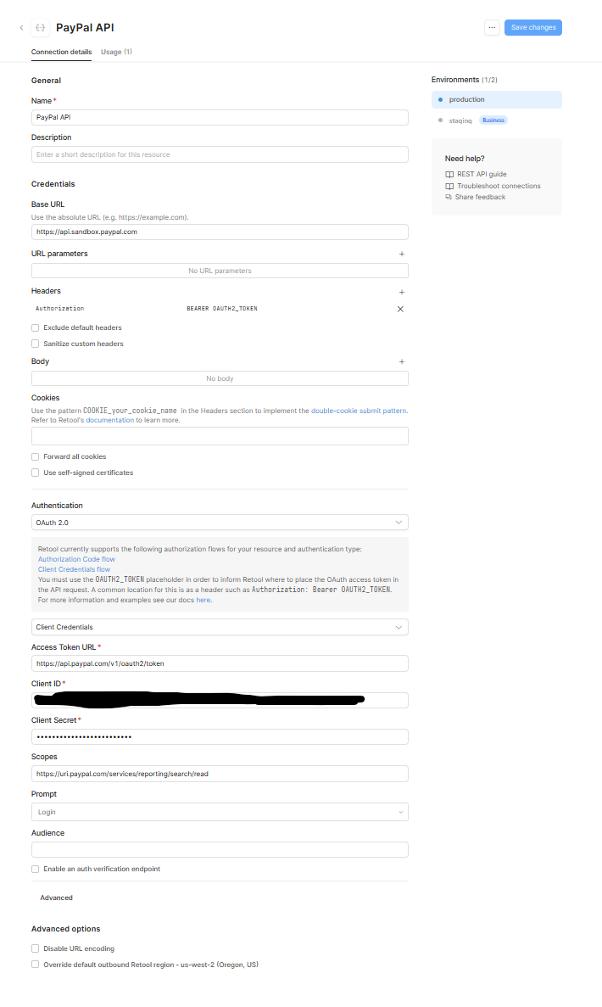
Task: Open the three-dot more options menu
Action: click(x=492, y=28)
